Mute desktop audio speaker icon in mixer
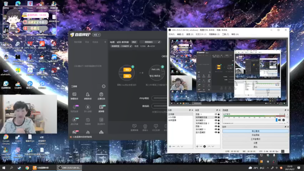304x171 pixels. tap(280, 120)
